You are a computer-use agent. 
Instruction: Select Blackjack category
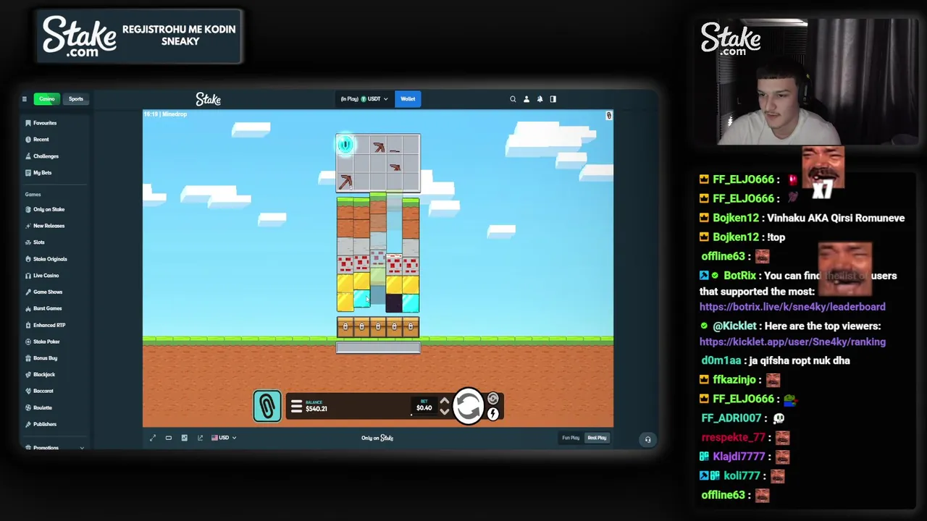click(40, 375)
